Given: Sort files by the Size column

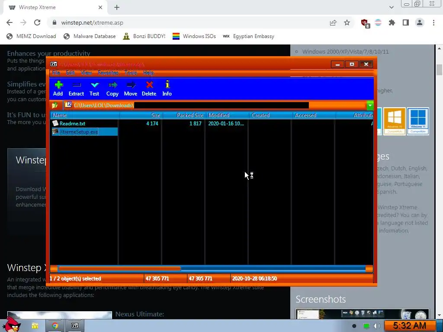Looking at the screenshot, I should 141,115.
